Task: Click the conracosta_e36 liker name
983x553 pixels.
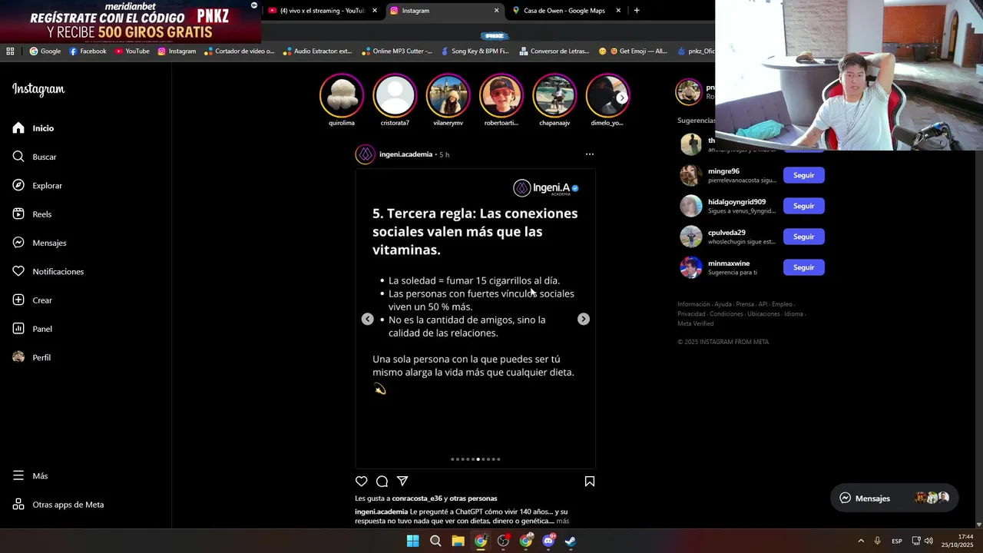Action: pyautogui.click(x=417, y=498)
